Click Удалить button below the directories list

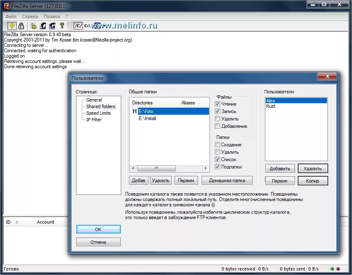pos(161,180)
